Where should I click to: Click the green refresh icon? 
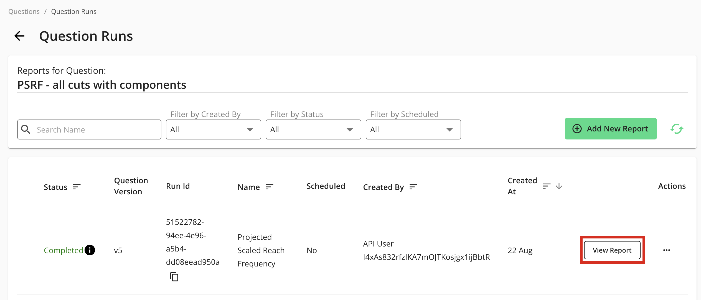(x=677, y=129)
